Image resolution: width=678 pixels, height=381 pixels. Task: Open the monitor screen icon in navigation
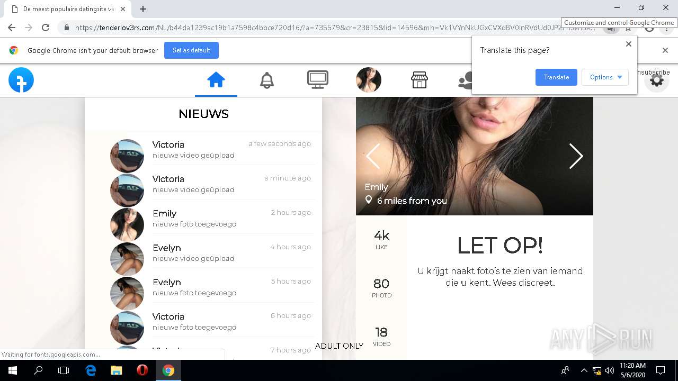[x=318, y=80]
